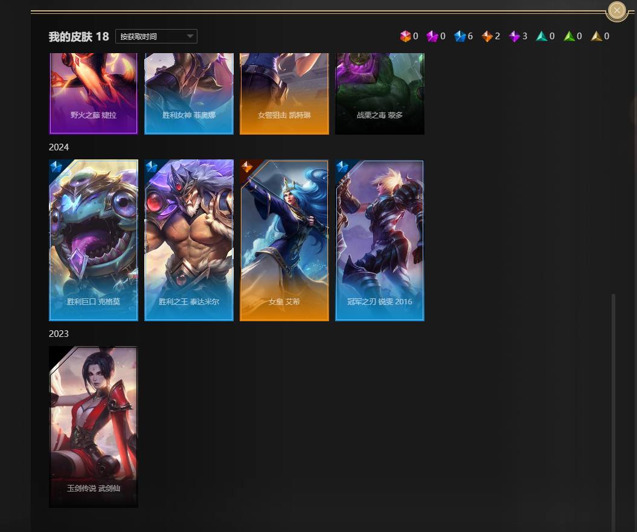Close the skins panel with X button
637x532 pixels.
click(616, 10)
